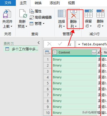
Task: Click the Binary cell in row 7
Action: (74, 95)
